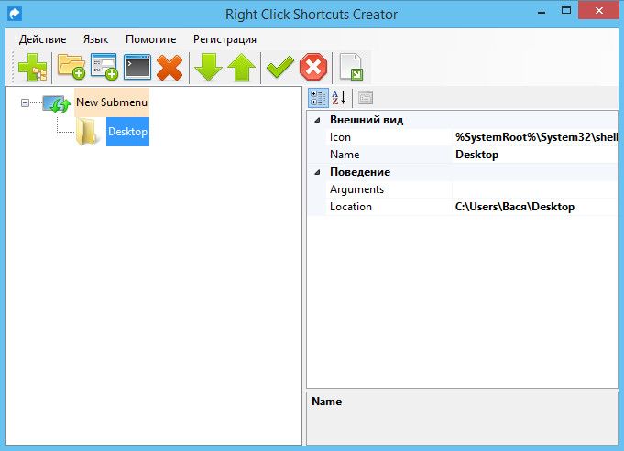Collapse the New Submenu tree node
Image resolution: width=624 pixels, height=451 pixels.
tap(25, 102)
